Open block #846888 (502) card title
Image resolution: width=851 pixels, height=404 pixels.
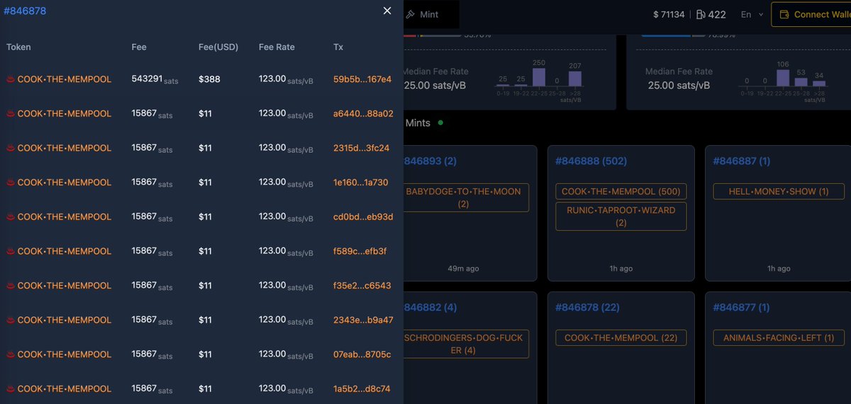[x=591, y=161]
